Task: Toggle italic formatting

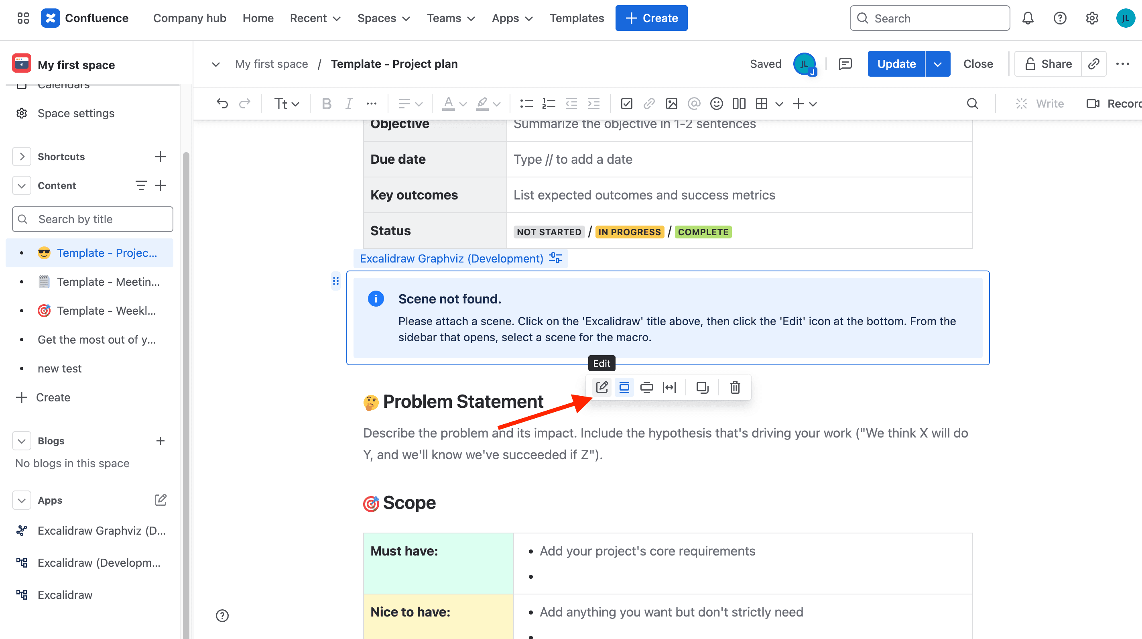Action: 349,104
